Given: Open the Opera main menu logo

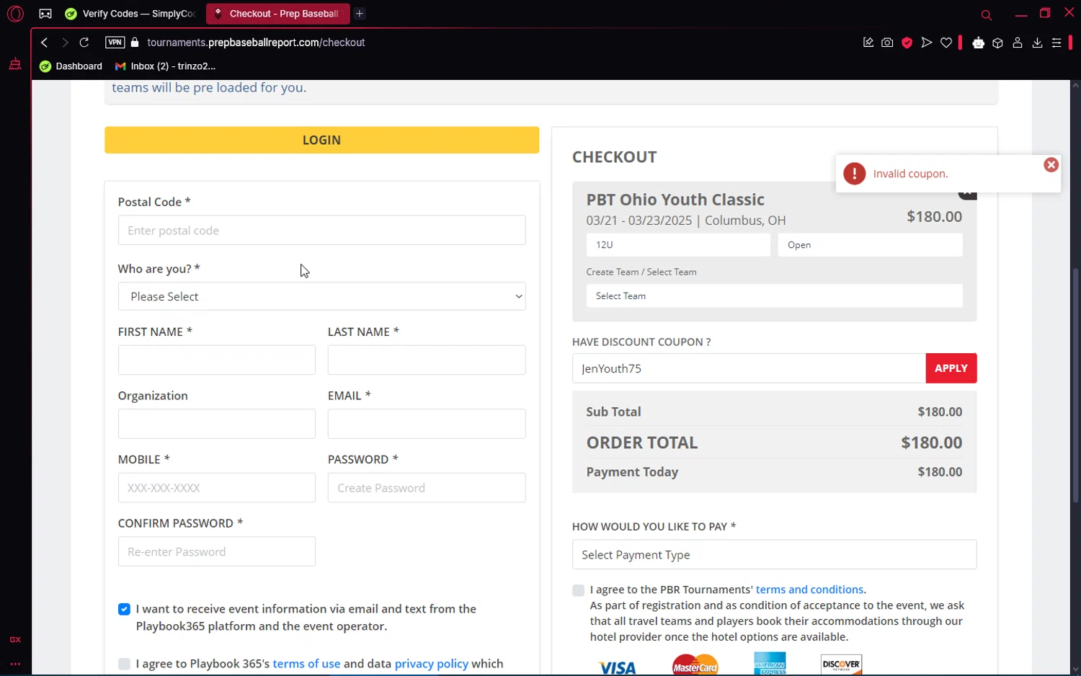Looking at the screenshot, I should click(15, 14).
